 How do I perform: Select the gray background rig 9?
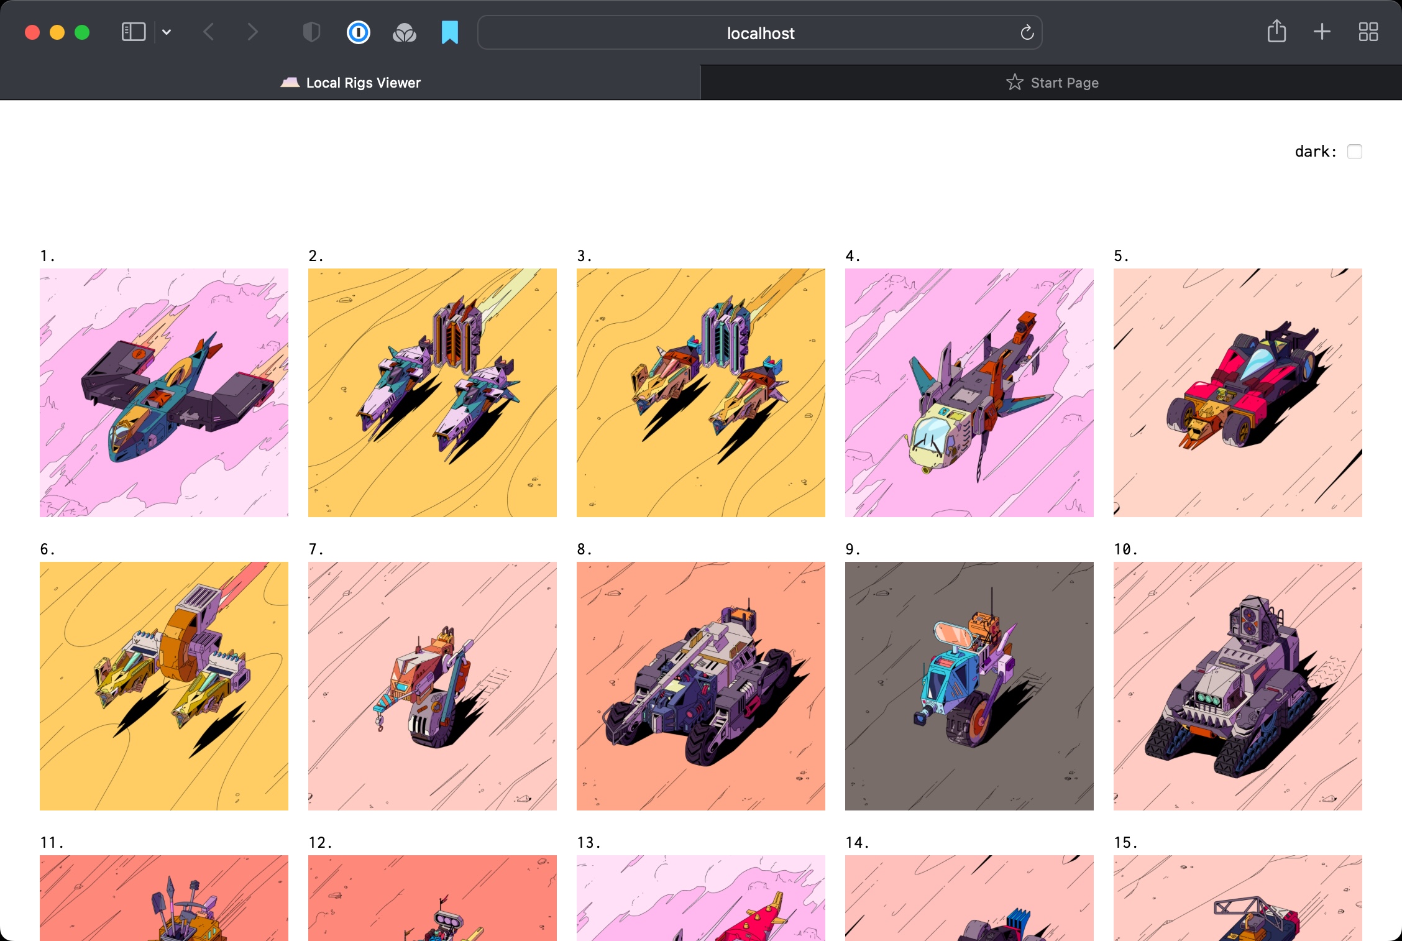click(969, 686)
